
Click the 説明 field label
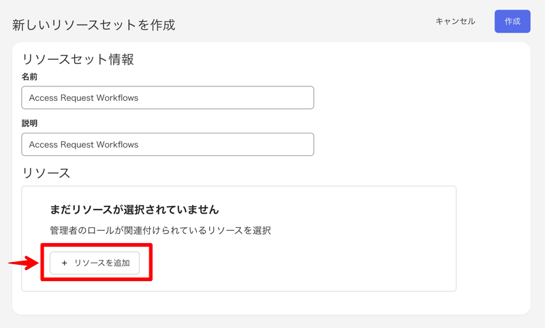29,123
